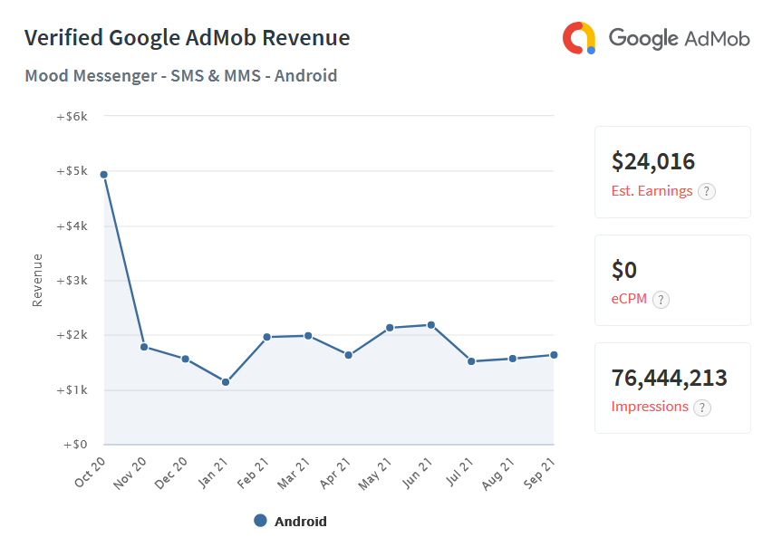This screenshot has width=782, height=547.
Task: Toggle the Android legend marker
Action: [x=260, y=521]
